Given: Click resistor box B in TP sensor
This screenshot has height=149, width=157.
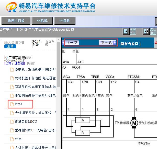Looking at the screenshot, I should [x=83, y=133].
